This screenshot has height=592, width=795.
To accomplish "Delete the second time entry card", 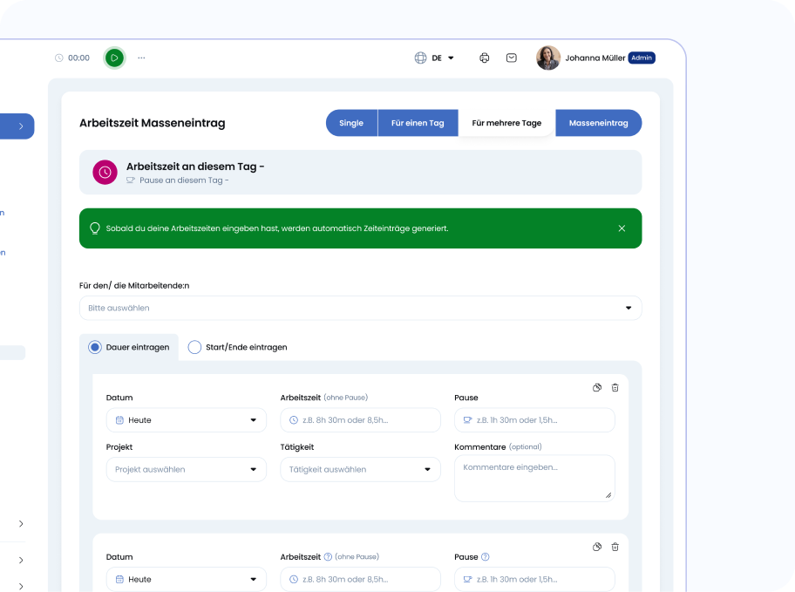I will [615, 547].
